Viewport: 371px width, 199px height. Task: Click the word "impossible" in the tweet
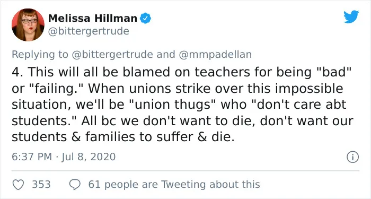308,89
